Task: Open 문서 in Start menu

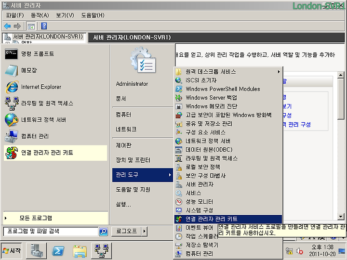Action: [143, 98]
